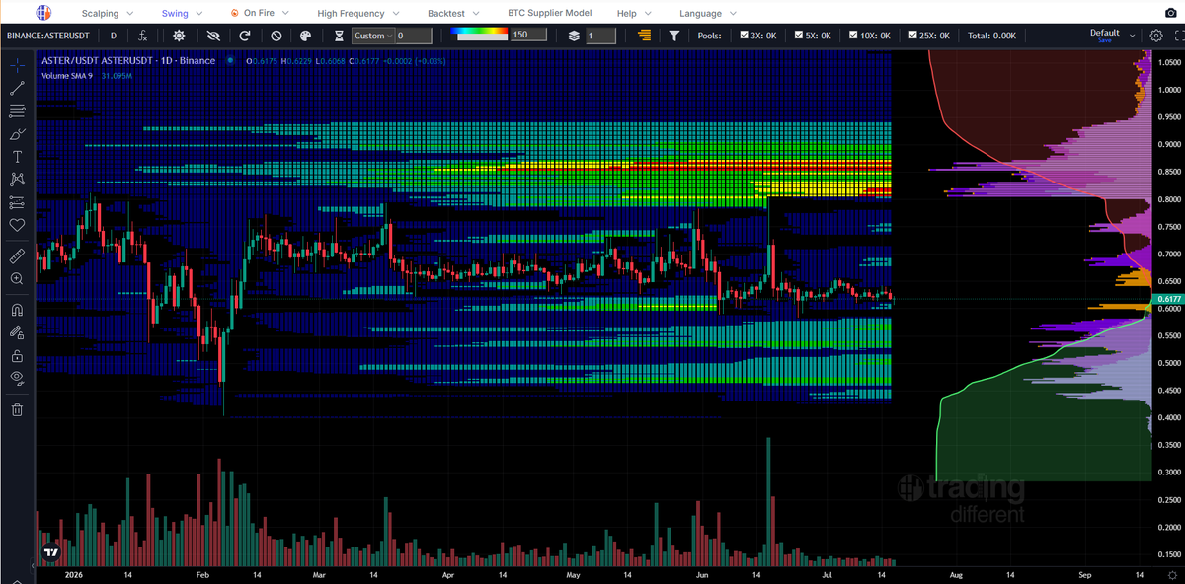Click the circle-slash clear icon
This screenshot has height=584, width=1185.
(276, 36)
